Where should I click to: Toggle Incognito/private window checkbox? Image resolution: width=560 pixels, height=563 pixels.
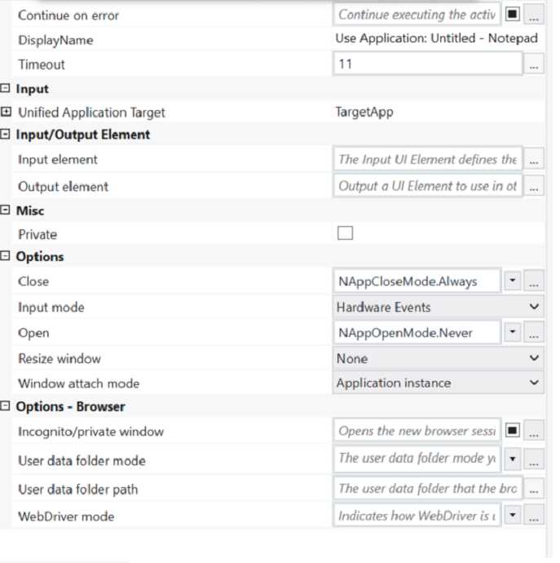tap(512, 431)
